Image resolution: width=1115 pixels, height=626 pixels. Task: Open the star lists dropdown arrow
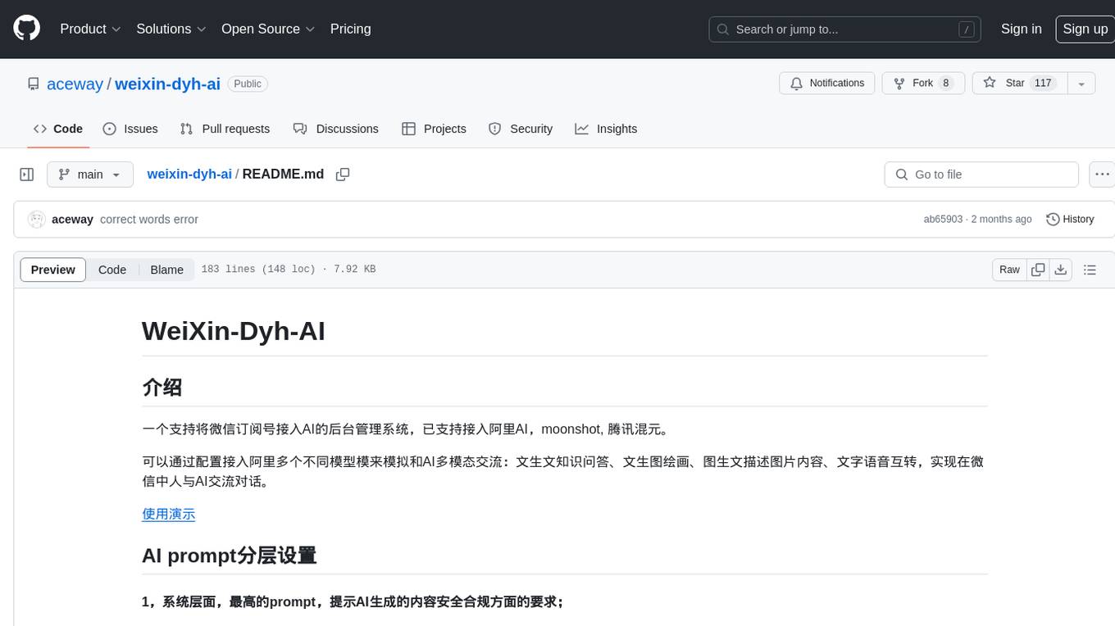1081,84
